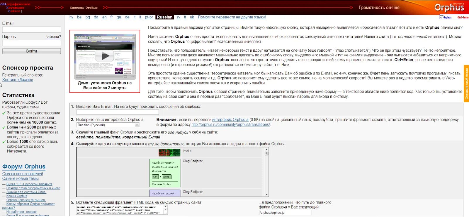Viewport: 469px width, 217px height.
Task: Switch page language to tt
Action: pos(185,17)
